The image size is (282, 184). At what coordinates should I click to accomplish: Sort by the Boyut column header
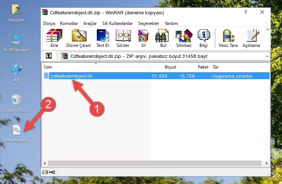(x=164, y=67)
